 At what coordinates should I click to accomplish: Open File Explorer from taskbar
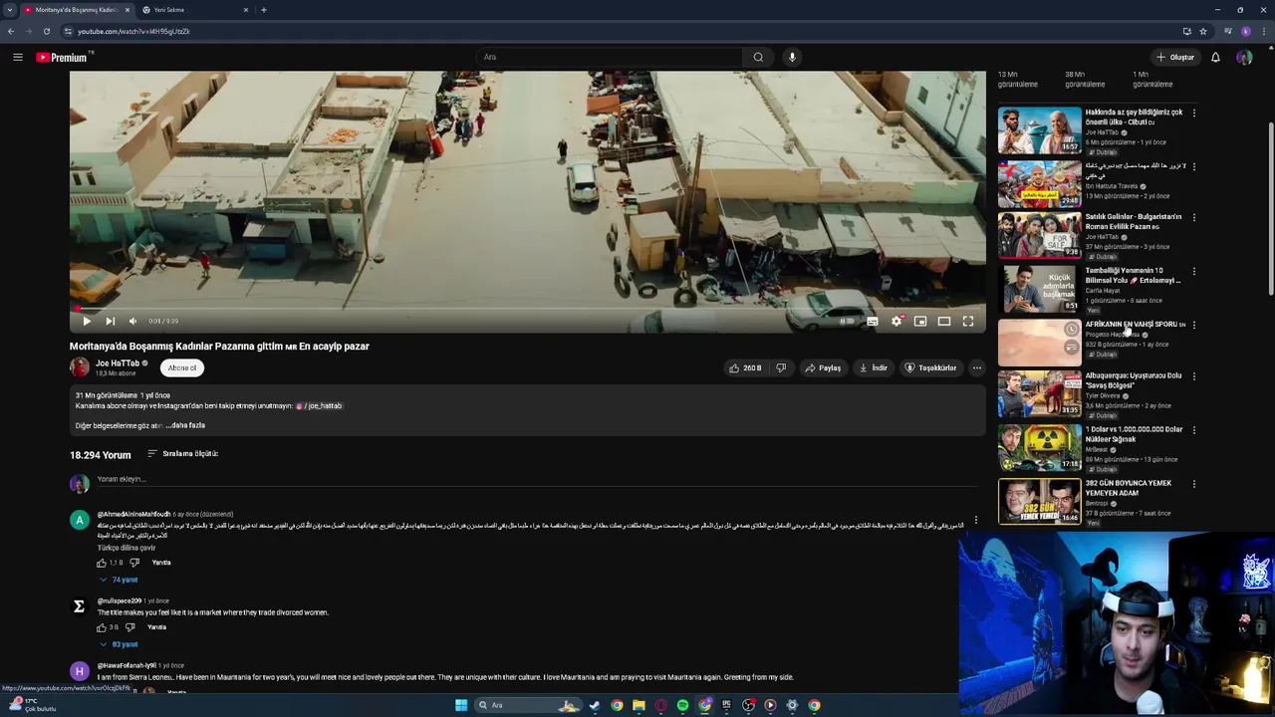[x=638, y=705]
